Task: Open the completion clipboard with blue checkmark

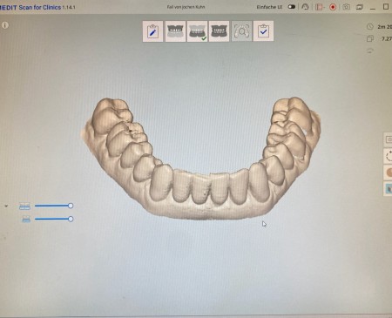Action: pyautogui.click(x=263, y=31)
